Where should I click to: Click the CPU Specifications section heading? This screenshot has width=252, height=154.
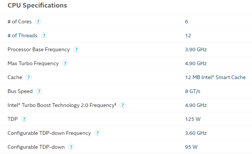[37, 6]
